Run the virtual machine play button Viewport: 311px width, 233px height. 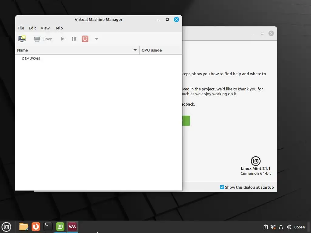click(63, 39)
